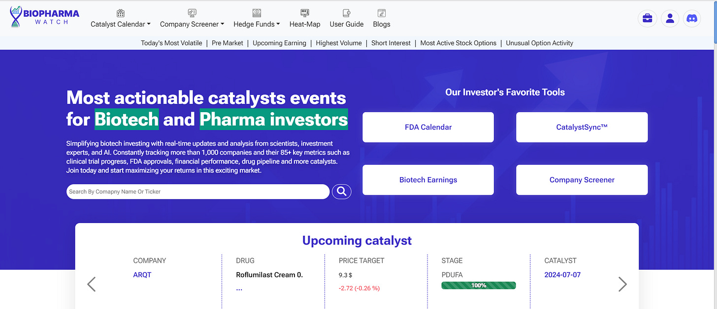Click the CatalystSync™ tool button
The image size is (717, 309).
tap(582, 127)
